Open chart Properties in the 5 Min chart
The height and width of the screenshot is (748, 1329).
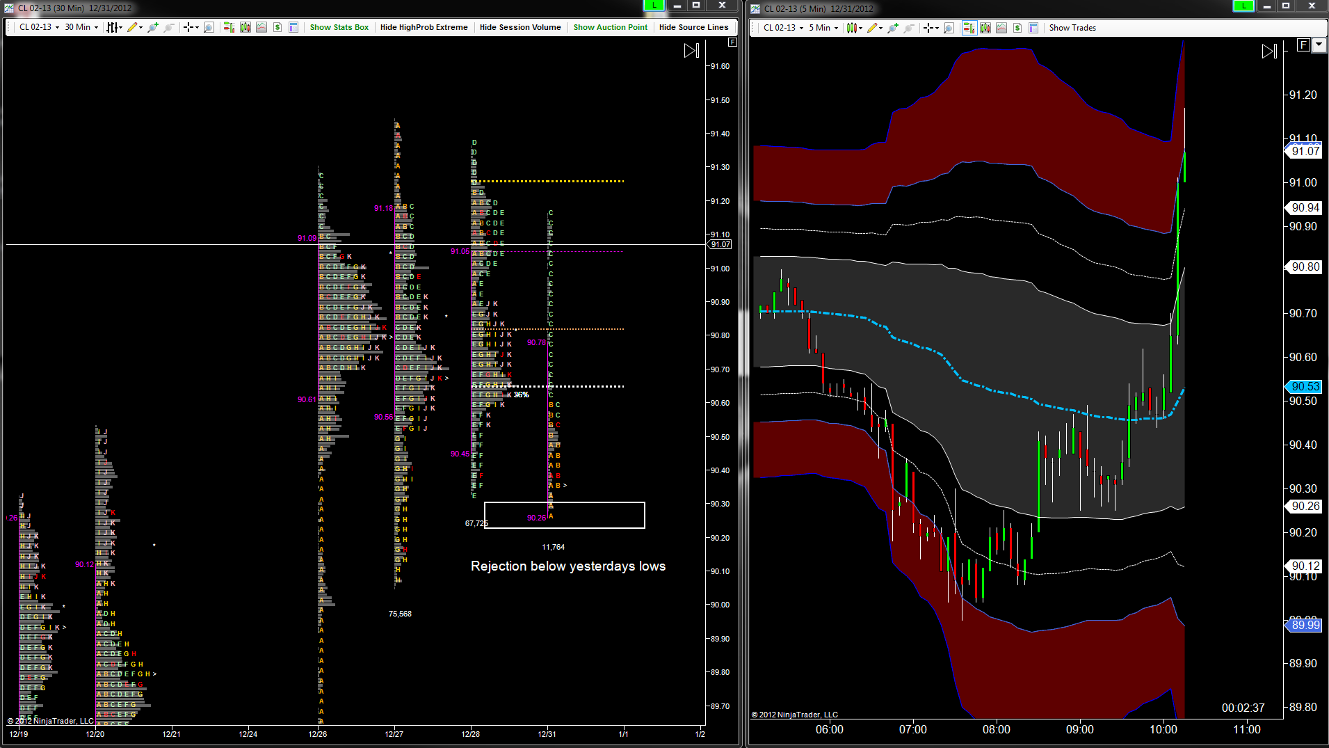point(1033,28)
